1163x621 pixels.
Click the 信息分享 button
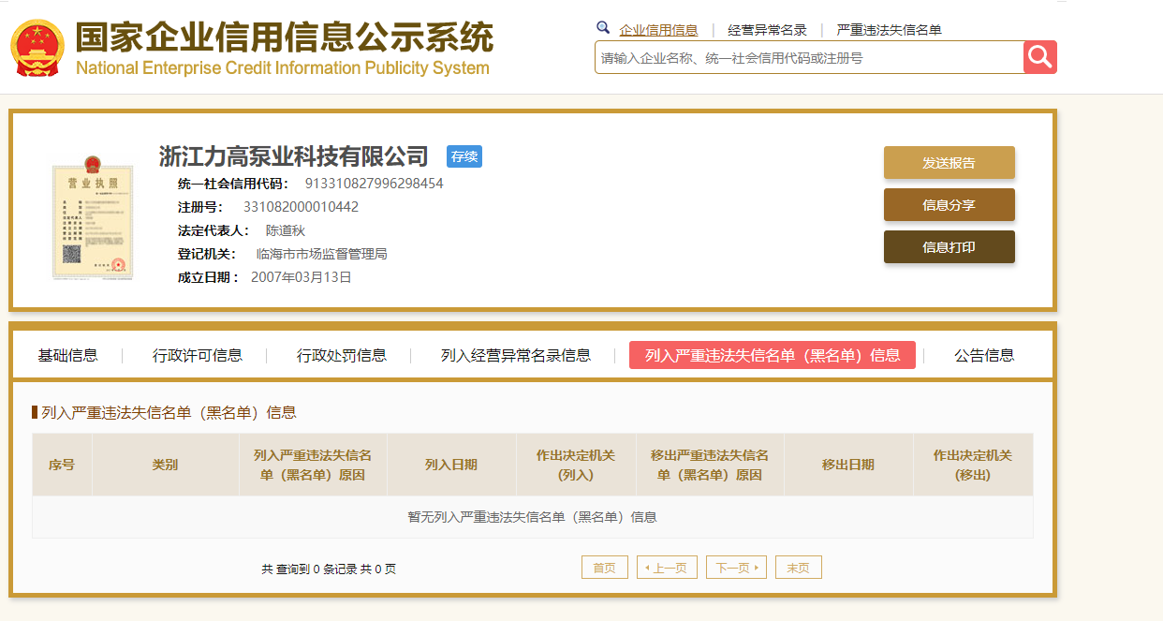(x=950, y=205)
